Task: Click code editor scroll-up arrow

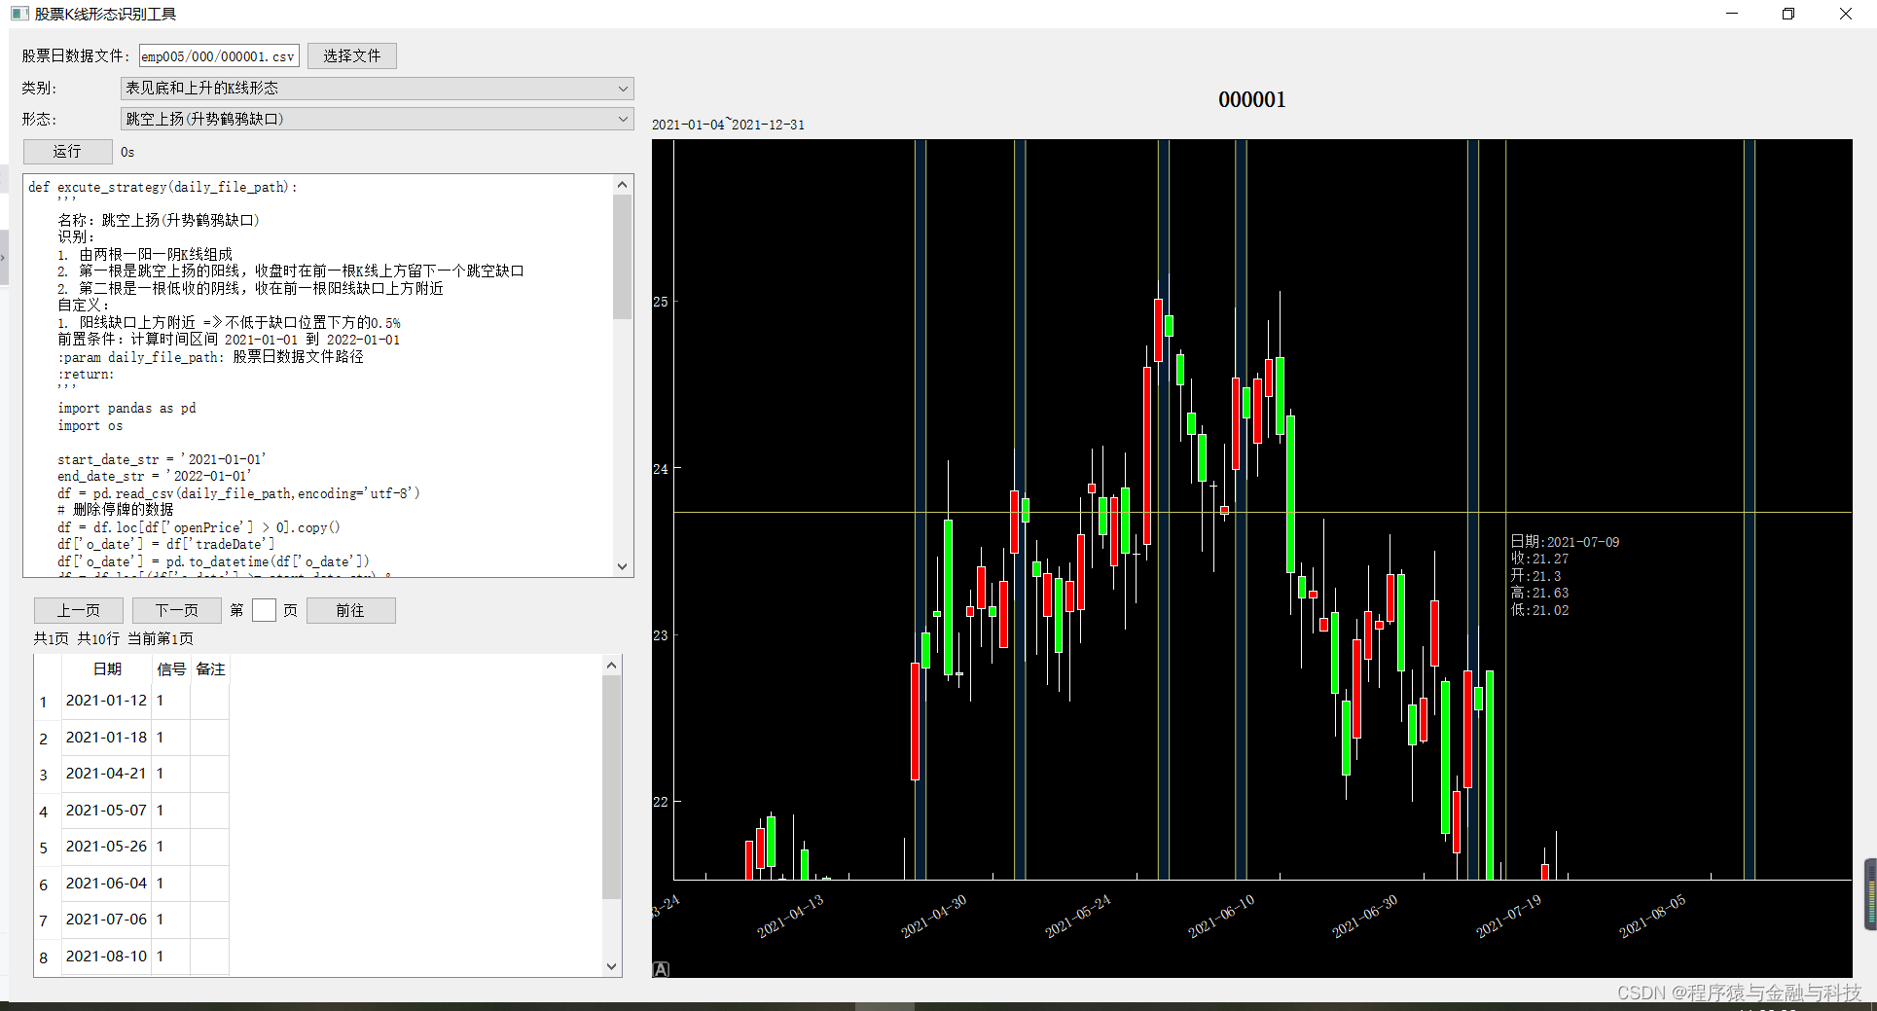Action: click(x=623, y=185)
